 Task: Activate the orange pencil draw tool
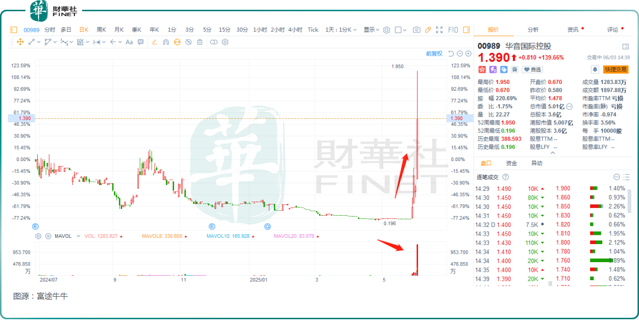[x=428, y=30]
